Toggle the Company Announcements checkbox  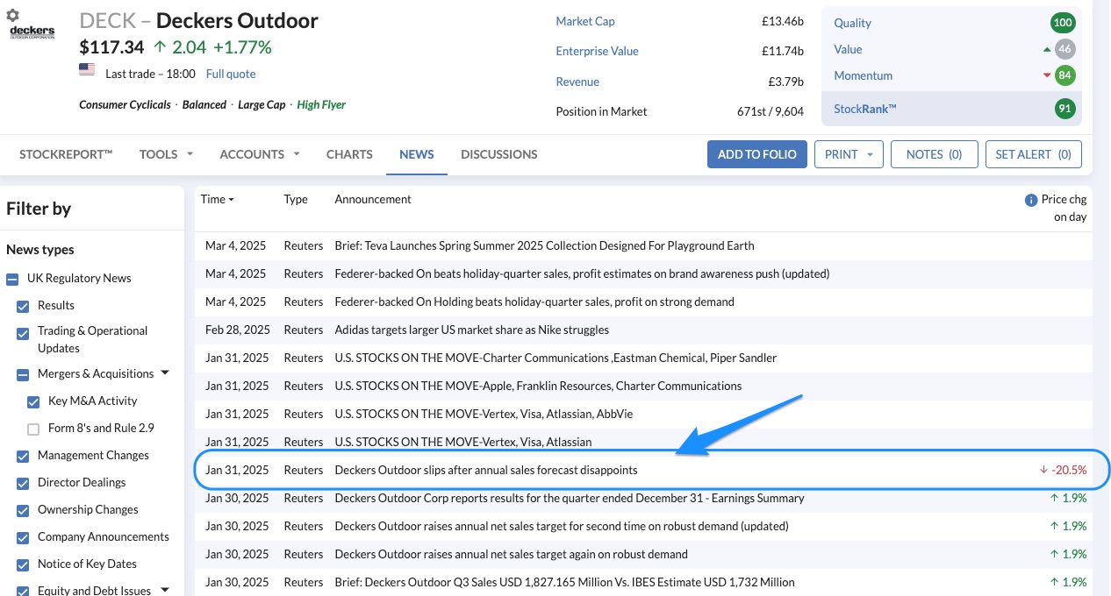coord(23,537)
